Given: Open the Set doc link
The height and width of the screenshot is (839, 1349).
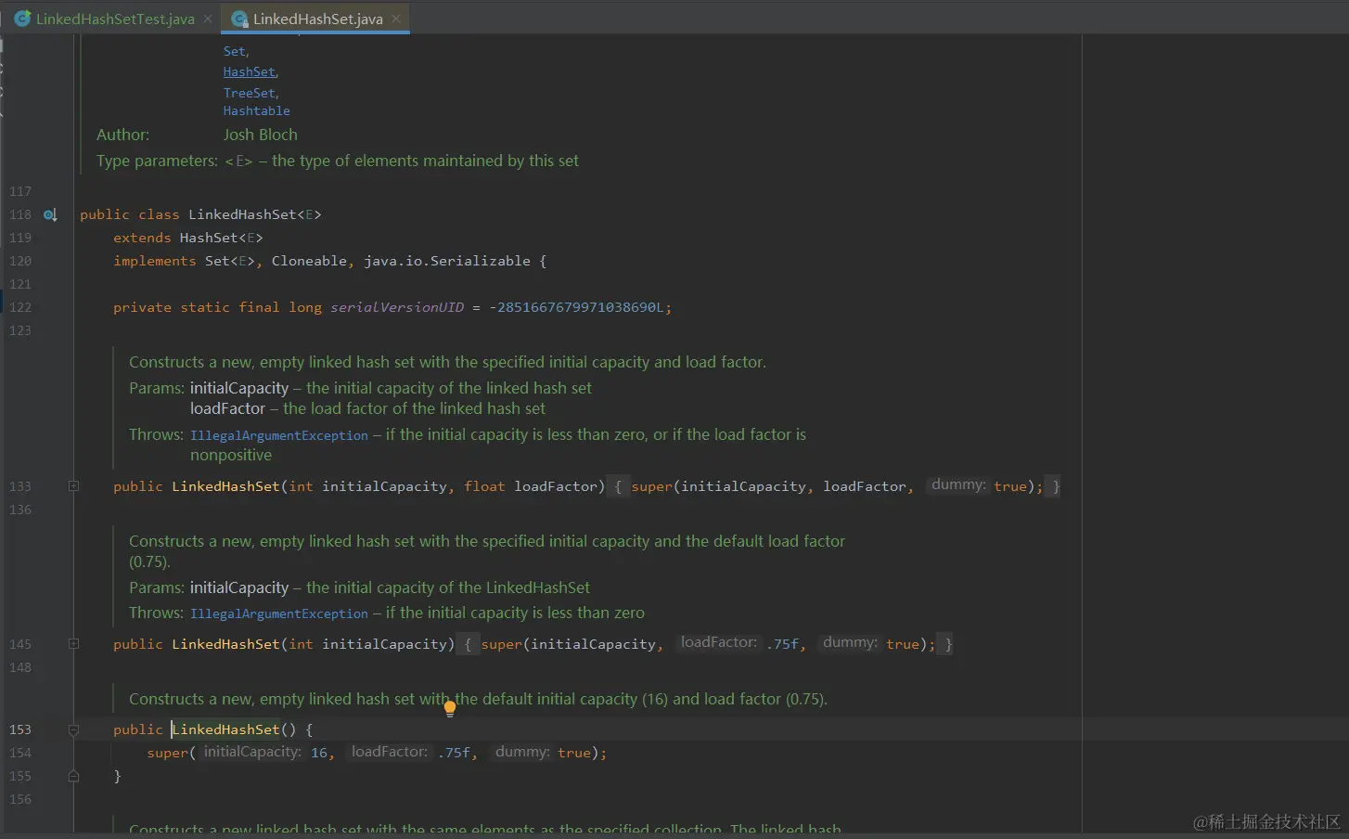Looking at the screenshot, I should [x=235, y=51].
